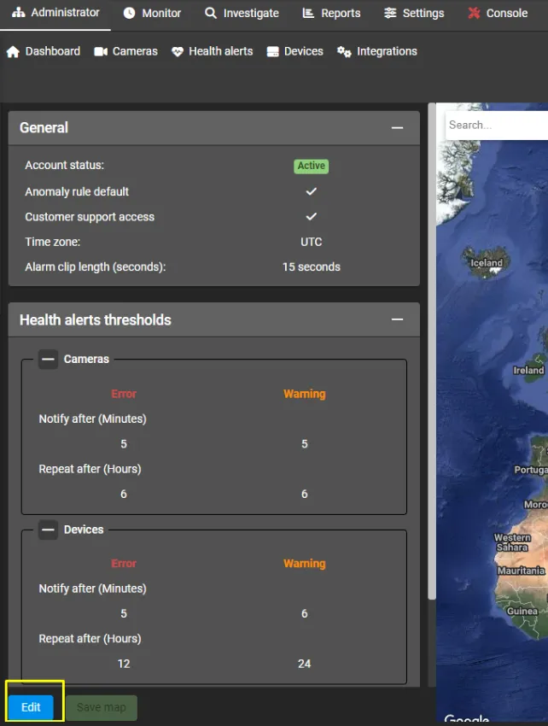
Task: Click the Customer support access checkmark
Action: coord(311,216)
